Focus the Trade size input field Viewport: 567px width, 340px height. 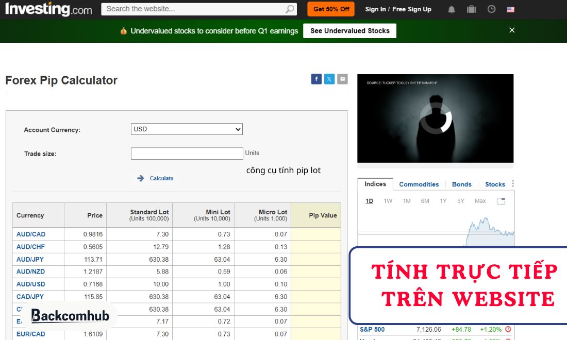tap(187, 153)
